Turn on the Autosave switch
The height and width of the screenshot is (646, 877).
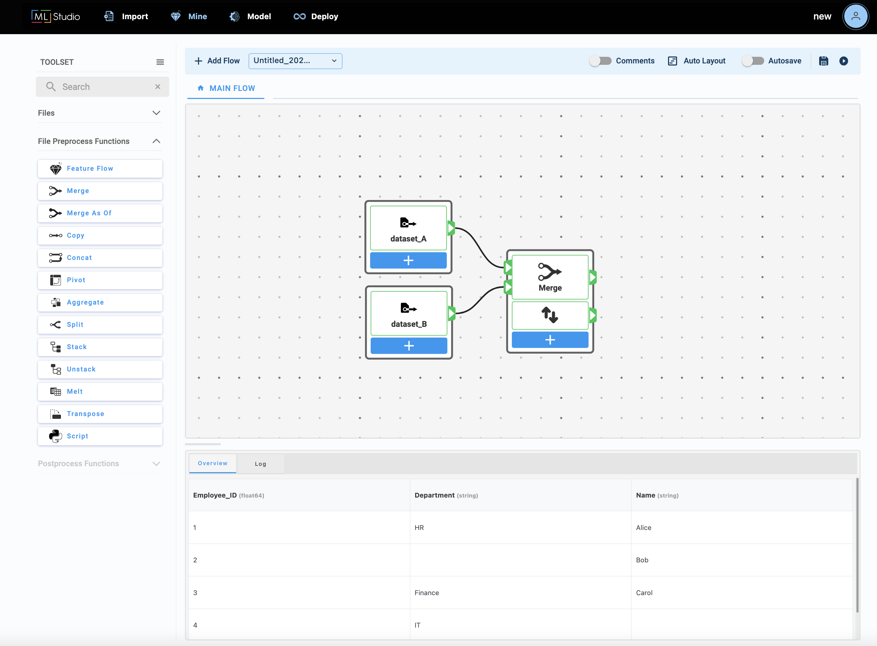[753, 61]
